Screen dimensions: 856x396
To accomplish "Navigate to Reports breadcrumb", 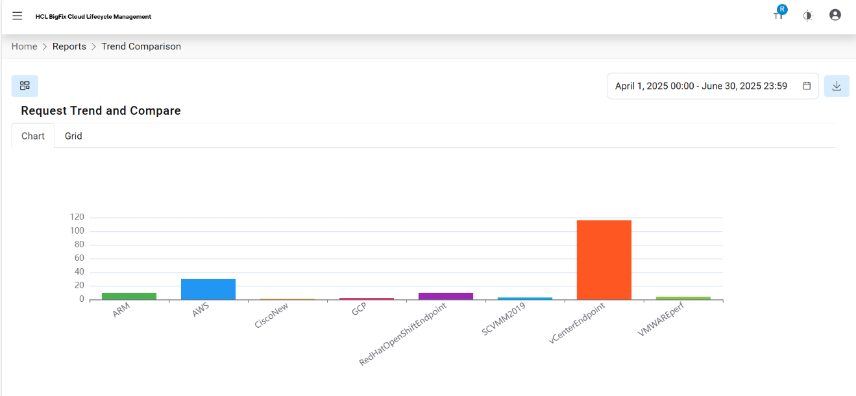I will (x=69, y=47).
